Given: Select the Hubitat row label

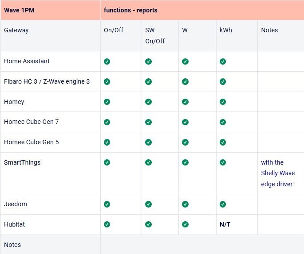Looking at the screenshot, I should (x=14, y=224).
